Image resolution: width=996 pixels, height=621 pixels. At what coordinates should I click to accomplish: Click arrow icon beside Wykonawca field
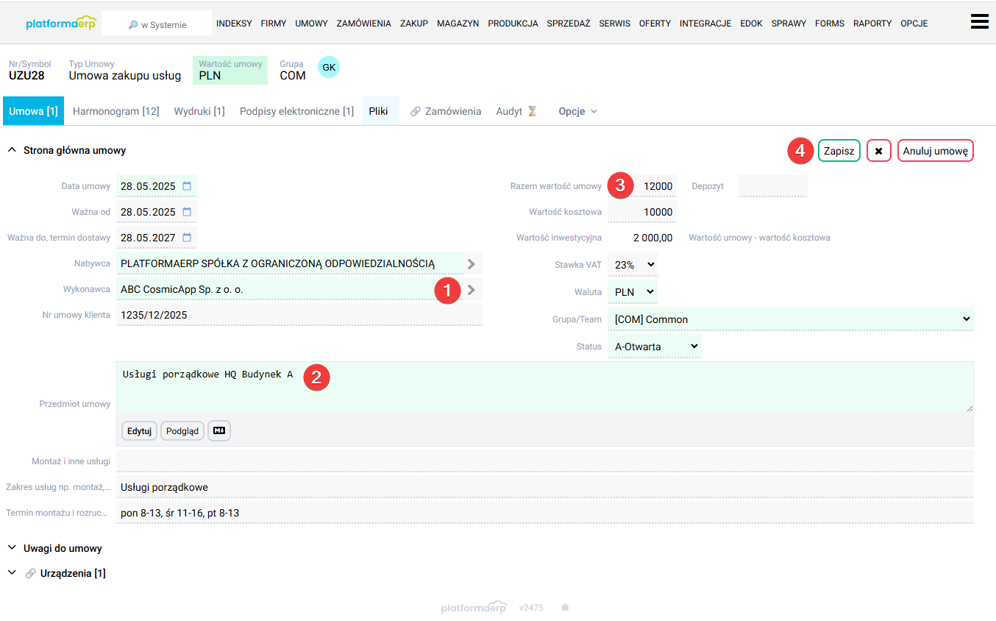click(472, 290)
